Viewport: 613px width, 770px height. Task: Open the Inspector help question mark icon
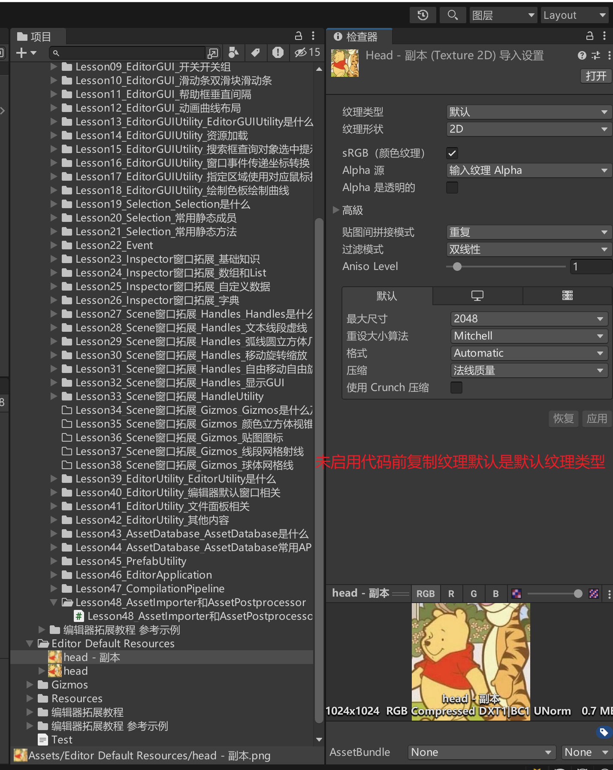[582, 55]
